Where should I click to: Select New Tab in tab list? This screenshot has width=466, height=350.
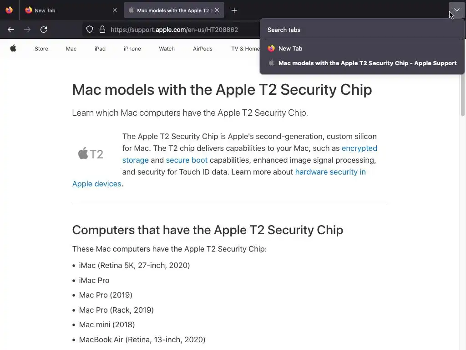290,48
